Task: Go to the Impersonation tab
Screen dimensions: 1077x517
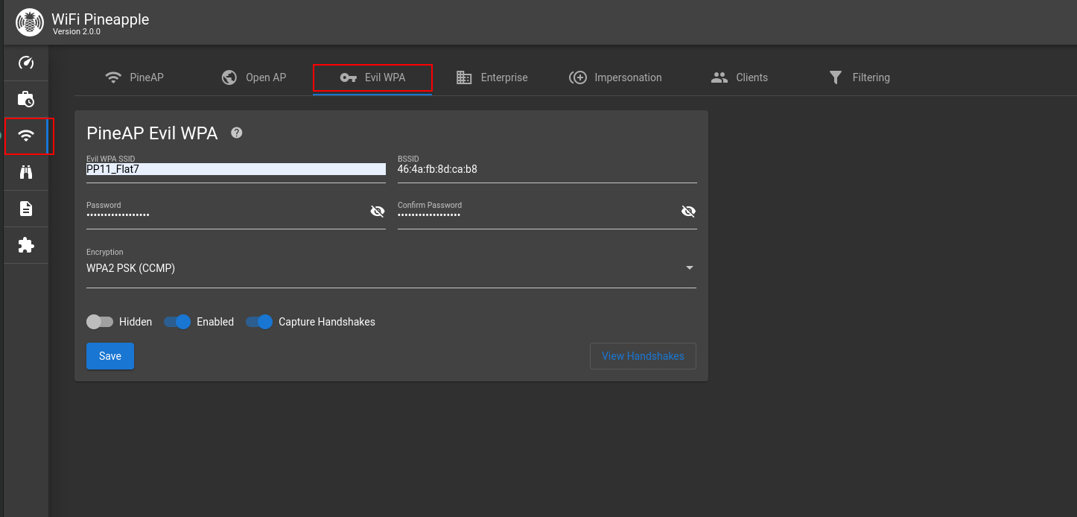Action: [615, 77]
